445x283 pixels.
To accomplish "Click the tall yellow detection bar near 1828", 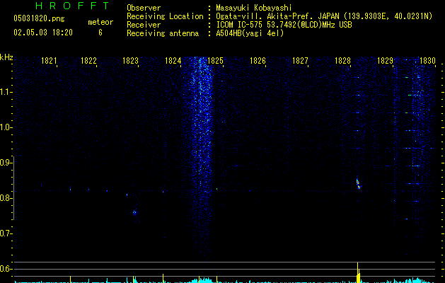I will coord(358,272).
